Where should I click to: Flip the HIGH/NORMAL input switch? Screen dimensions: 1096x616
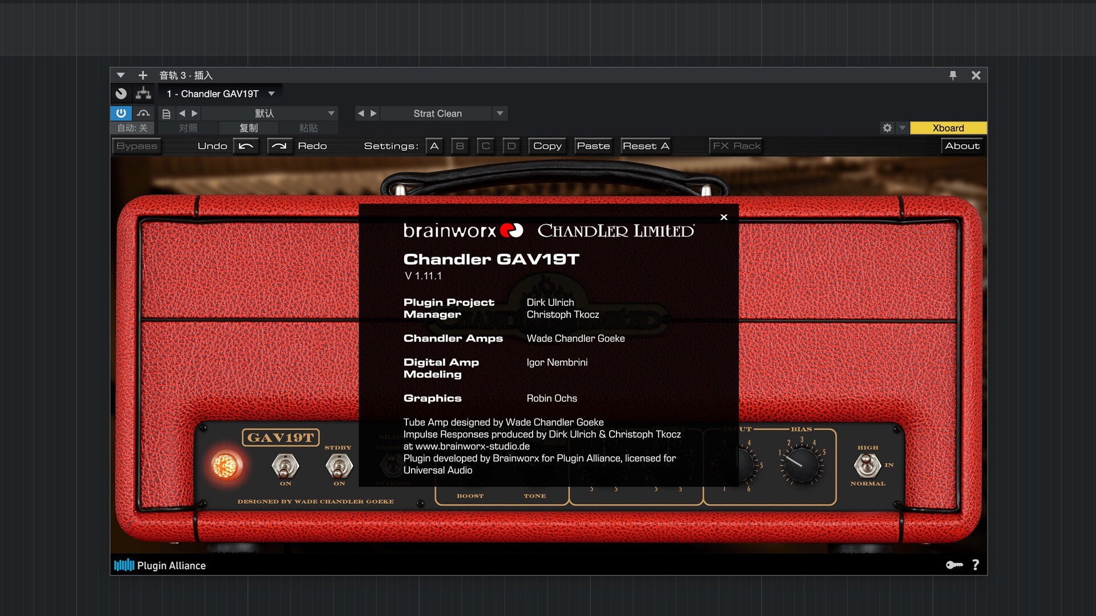[x=867, y=465]
